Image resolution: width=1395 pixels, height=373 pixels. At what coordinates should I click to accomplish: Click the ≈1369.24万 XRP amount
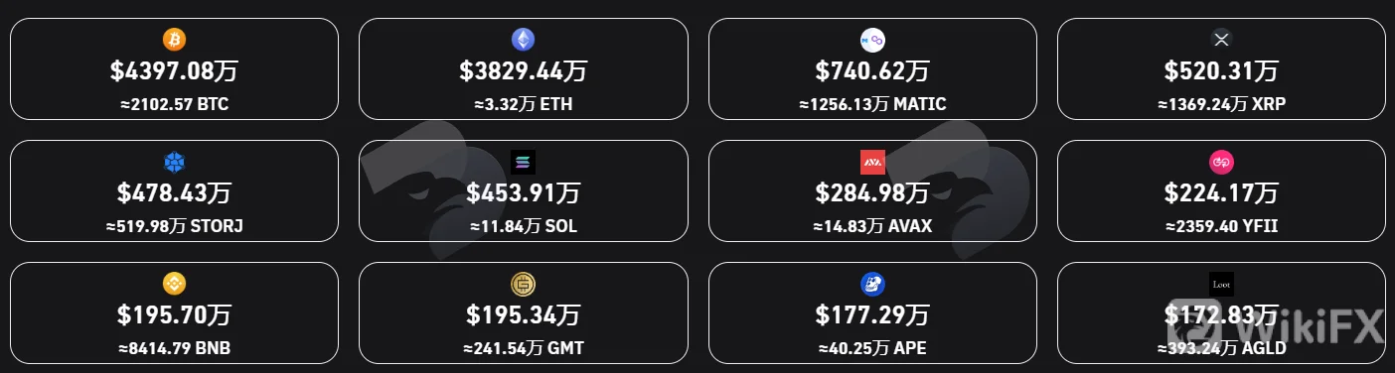pos(1221,104)
